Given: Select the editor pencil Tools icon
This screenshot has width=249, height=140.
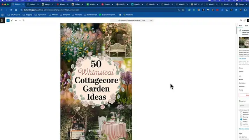Looking at the screenshot, I should (x=12, y=20).
